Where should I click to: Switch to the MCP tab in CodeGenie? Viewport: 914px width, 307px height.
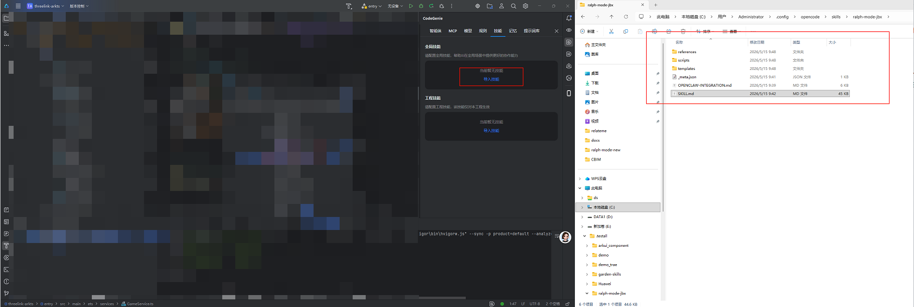pos(453,31)
